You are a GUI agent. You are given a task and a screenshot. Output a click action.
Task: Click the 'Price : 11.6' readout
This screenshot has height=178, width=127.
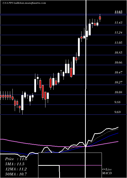[16, 159]
